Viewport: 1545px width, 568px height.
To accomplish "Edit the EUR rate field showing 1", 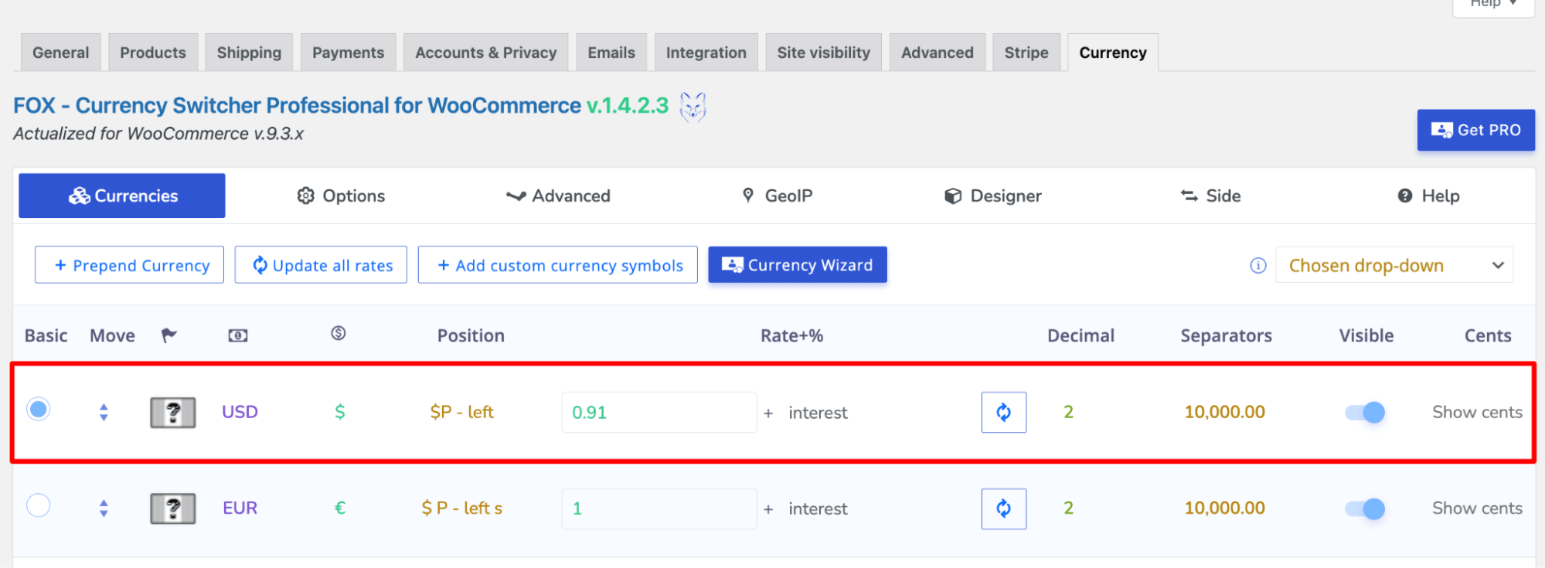I will click(x=659, y=508).
